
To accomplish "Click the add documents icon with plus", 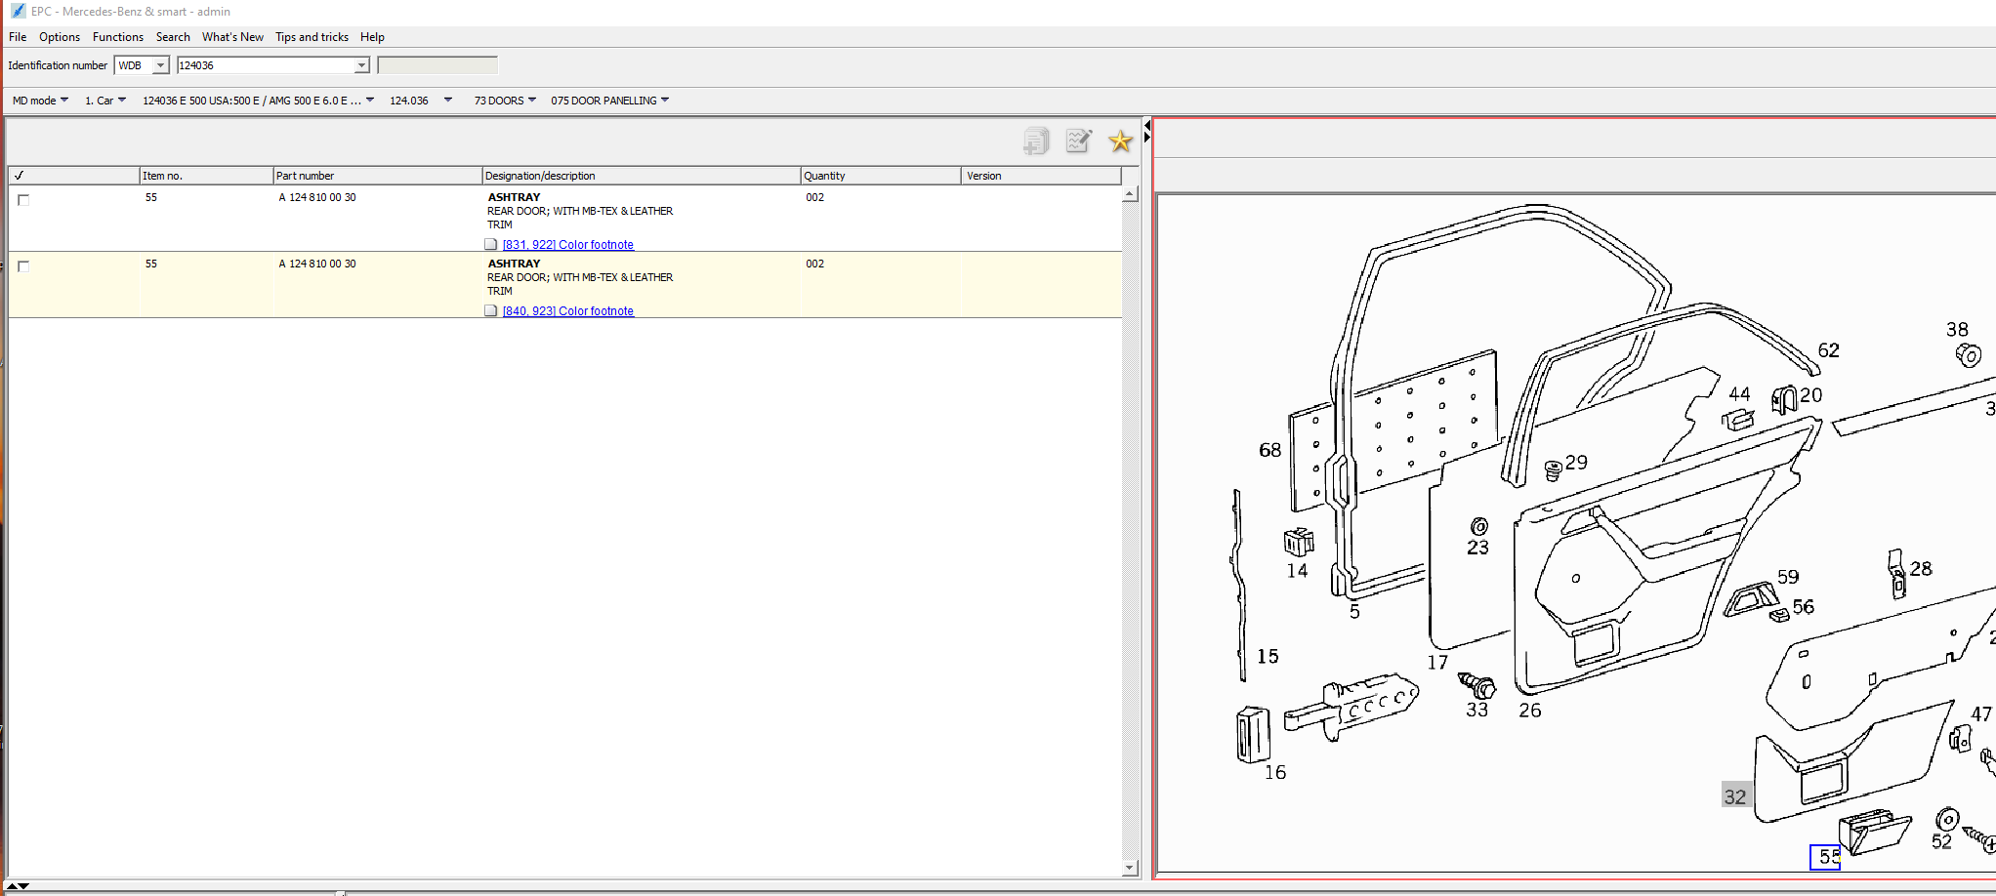I will (x=1036, y=142).
